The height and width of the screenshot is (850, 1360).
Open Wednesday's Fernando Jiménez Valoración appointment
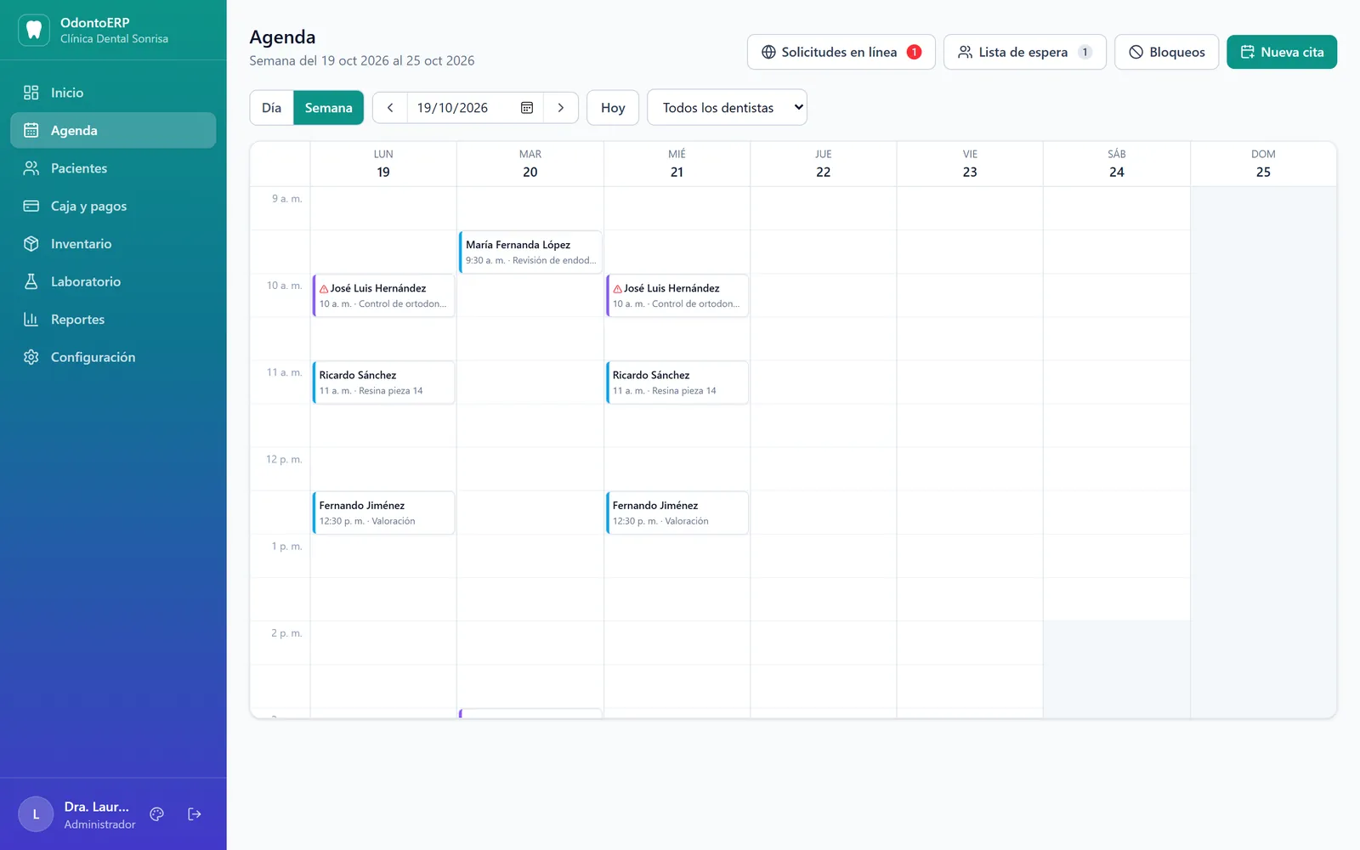tap(677, 513)
